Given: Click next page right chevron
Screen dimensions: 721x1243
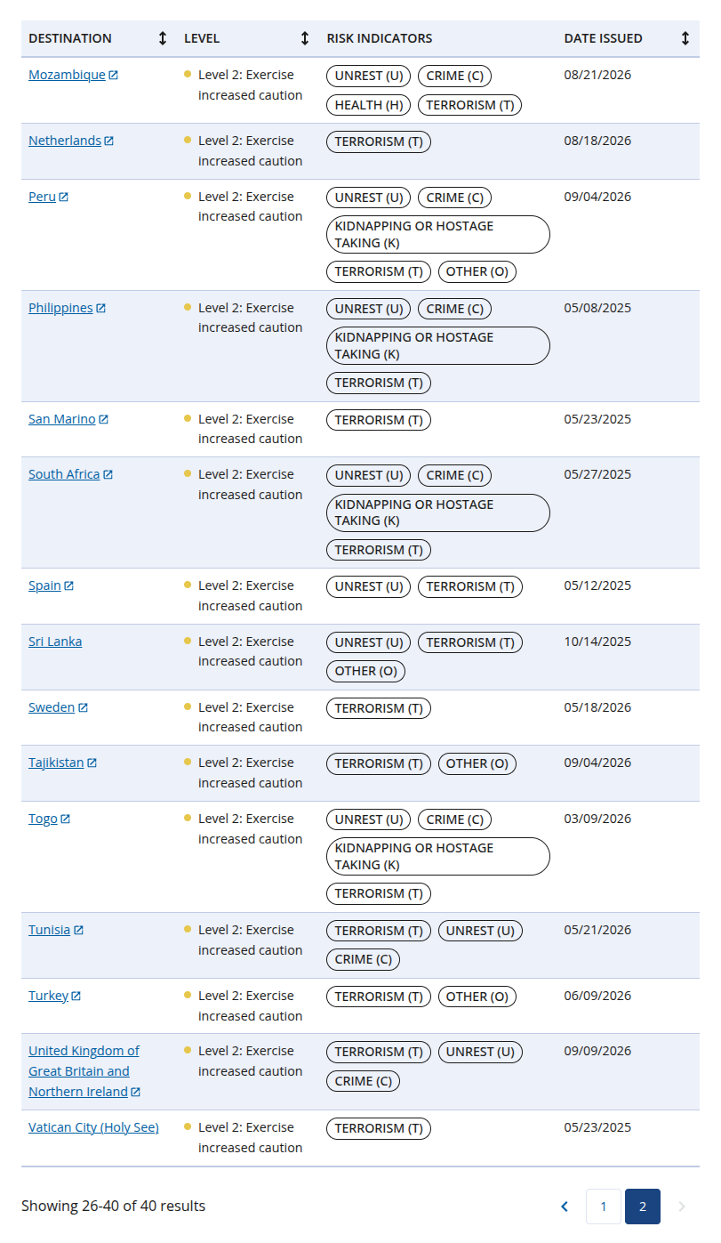Looking at the screenshot, I should pos(682,1207).
